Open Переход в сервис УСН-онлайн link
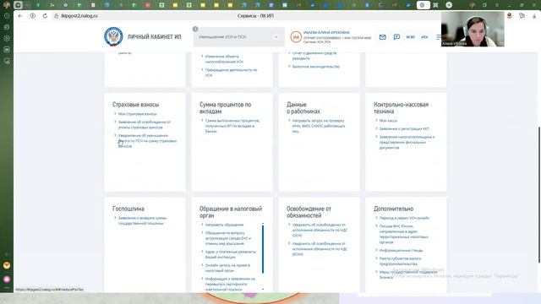This screenshot has width=541, height=304. (x=404, y=218)
